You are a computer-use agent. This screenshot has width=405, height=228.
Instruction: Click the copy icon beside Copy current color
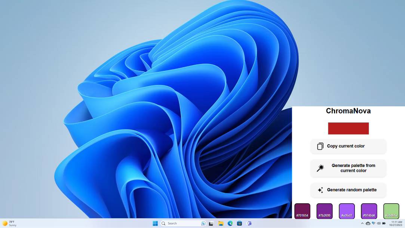(320, 146)
